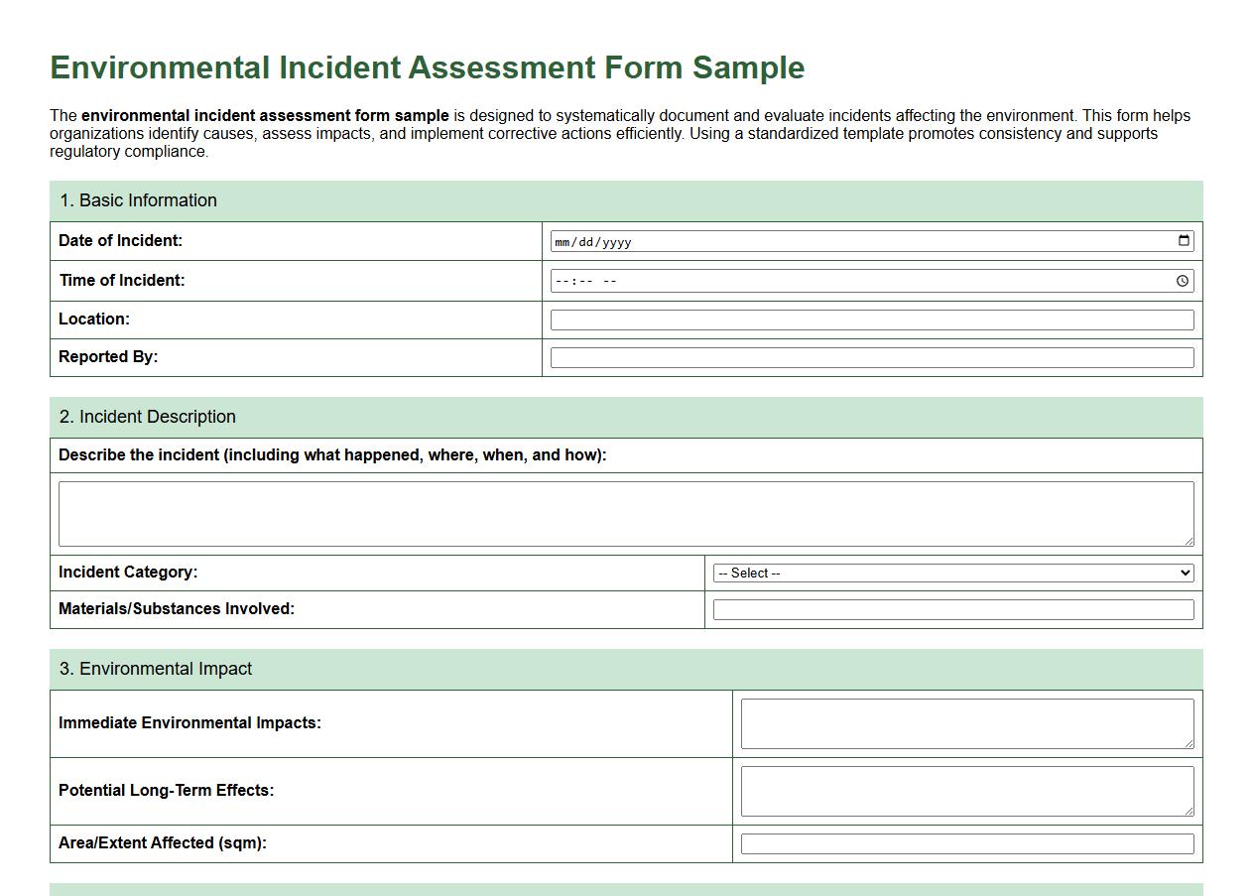1253x896 pixels.
Task: Click the Immediate Environmental Impacts text area
Action: tap(964, 722)
